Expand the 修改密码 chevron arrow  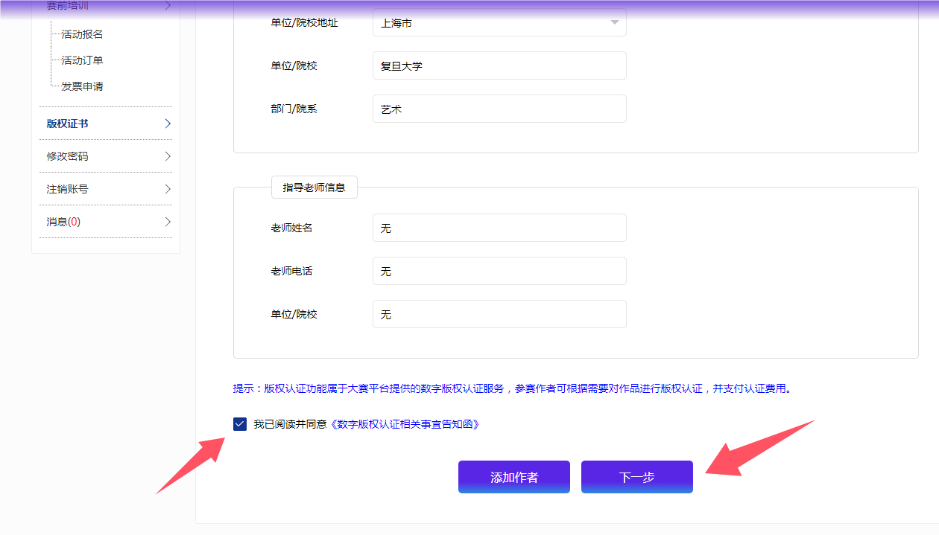point(168,156)
